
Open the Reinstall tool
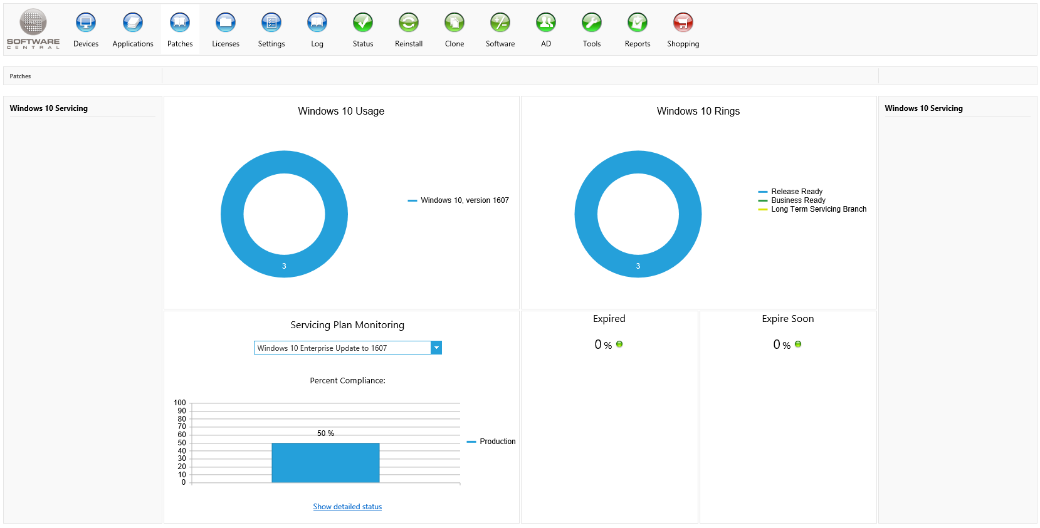tap(409, 23)
